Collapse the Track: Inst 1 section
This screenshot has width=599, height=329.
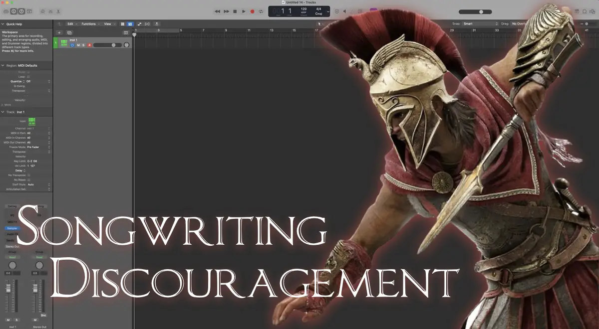pos(2,112)
